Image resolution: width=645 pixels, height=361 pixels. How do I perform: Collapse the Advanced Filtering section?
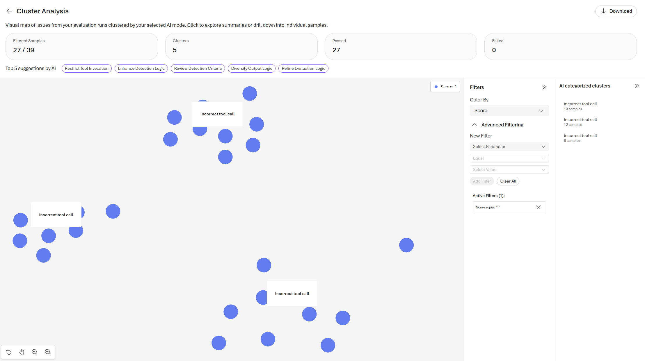pyautogui.click(x=474, y=124)
